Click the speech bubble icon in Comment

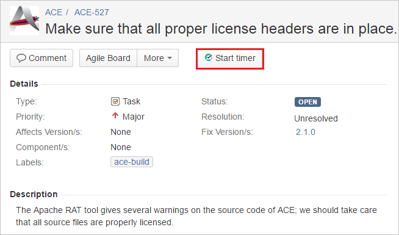(x=21, y=58)
